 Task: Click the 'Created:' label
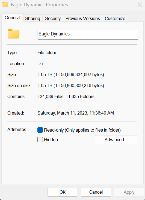16,113
